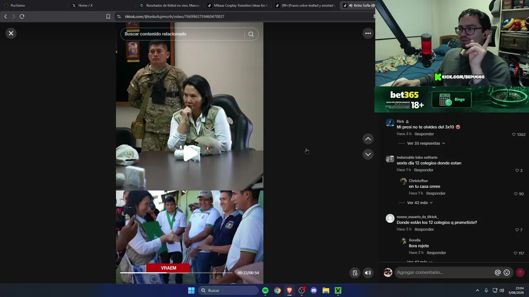The width and height of the screenshot is (529, 297).
Task: Toggle the auto-scroll button beside volume
Action: (x=355, y=273)
